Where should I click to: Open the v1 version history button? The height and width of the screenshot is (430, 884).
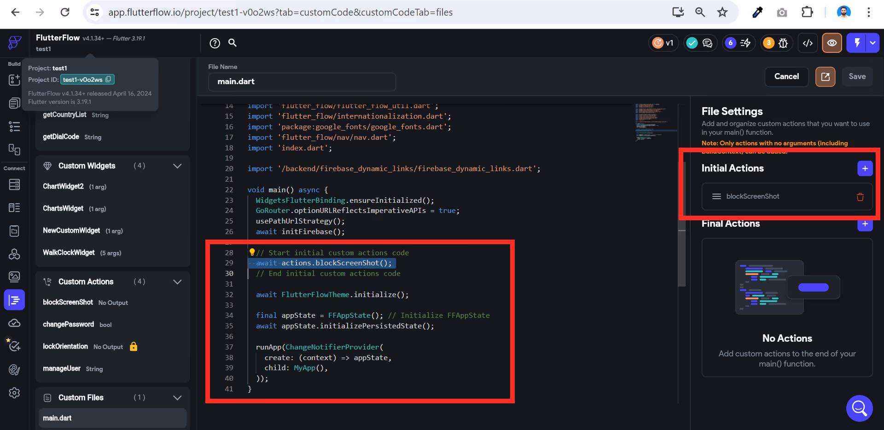coord(663,43)
